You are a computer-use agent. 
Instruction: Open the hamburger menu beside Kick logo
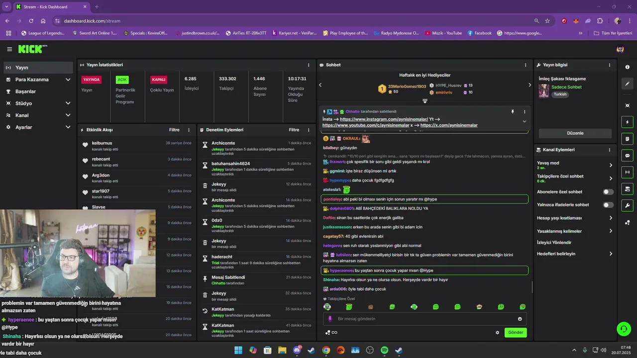[9, 49]
